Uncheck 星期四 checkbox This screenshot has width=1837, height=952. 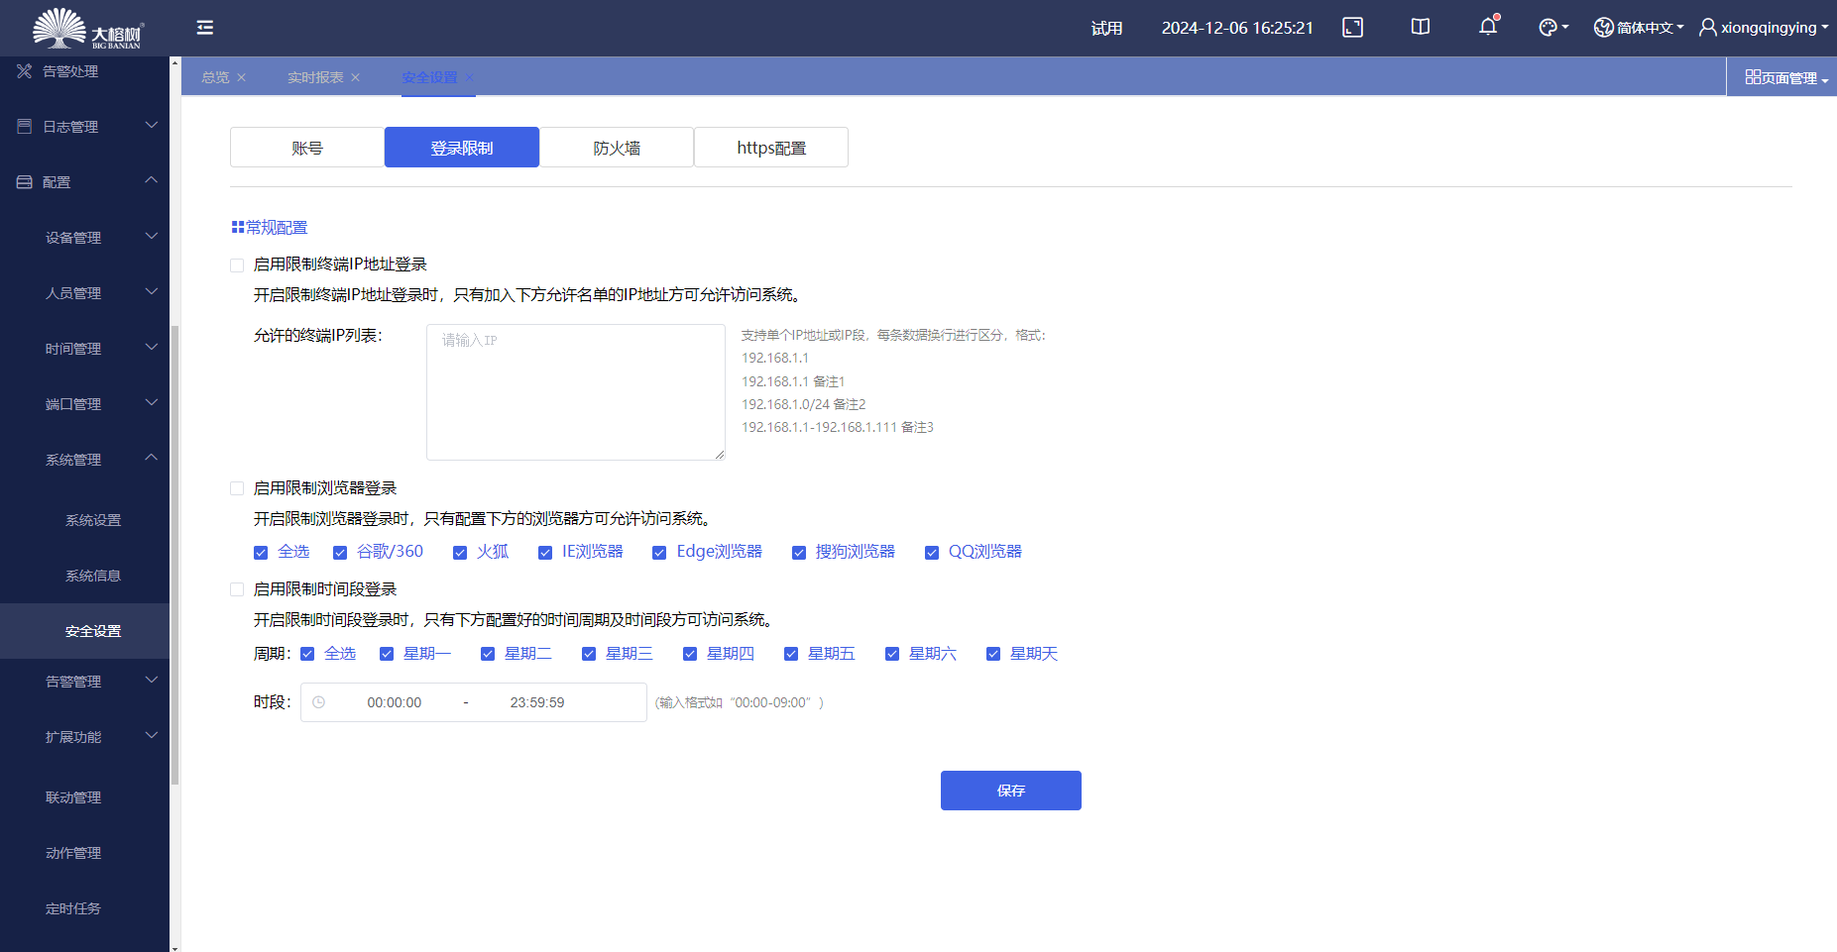[690, 654]
